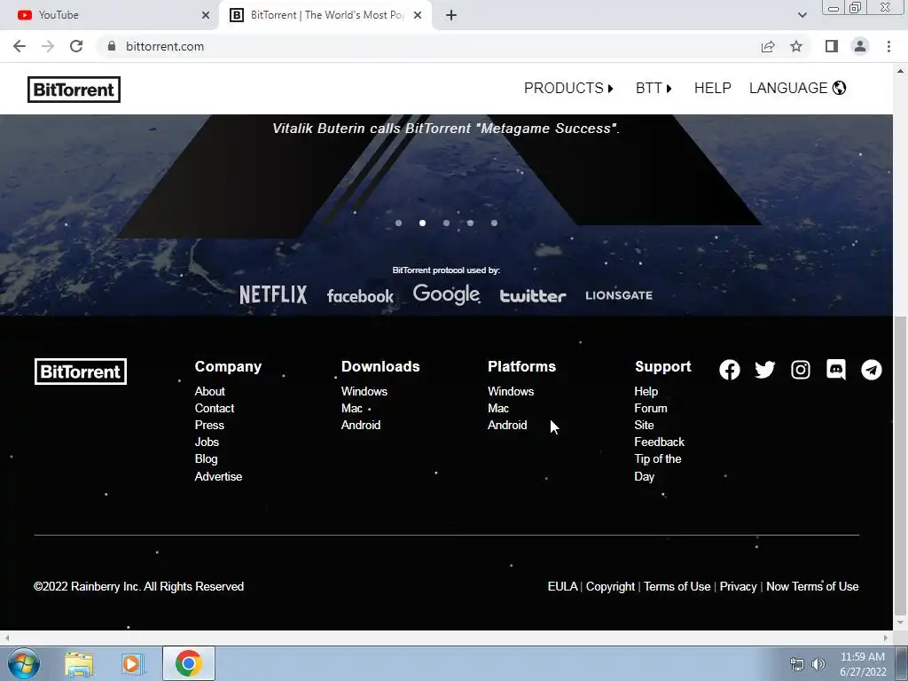Open Chrome profile avatar icon
This screenshot has height=681, width=908.
[860, 46]
